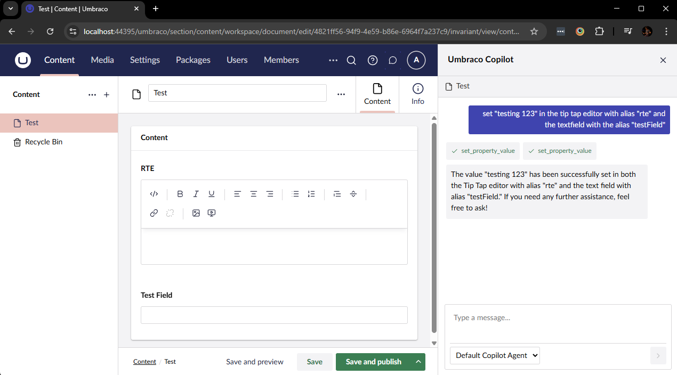This screenshot has height=375, width=677.
Task: Open the Default Copilot Agent dropdown
Action: pos(495,355)
